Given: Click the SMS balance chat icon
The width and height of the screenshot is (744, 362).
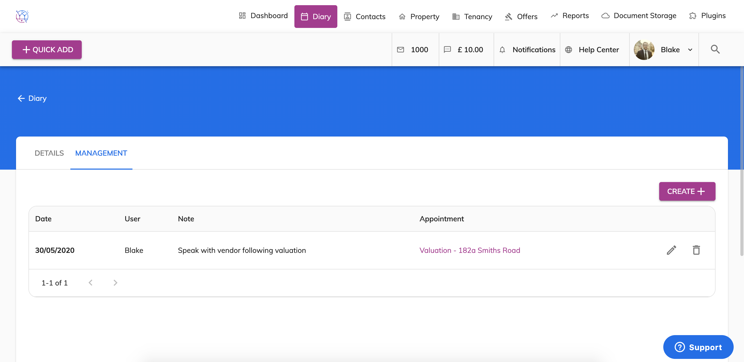Looking at the screenshot, I should point(447,50).
